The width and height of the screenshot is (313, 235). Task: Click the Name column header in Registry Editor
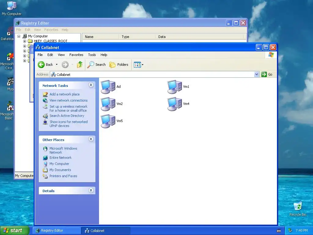click(x=100, y=37)
